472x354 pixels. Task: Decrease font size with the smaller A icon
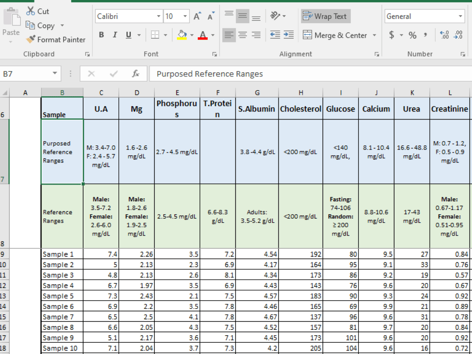[x=211, y=16]
